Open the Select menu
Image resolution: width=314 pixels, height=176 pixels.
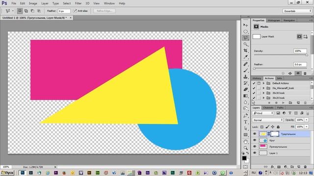(x=67, y=3)
